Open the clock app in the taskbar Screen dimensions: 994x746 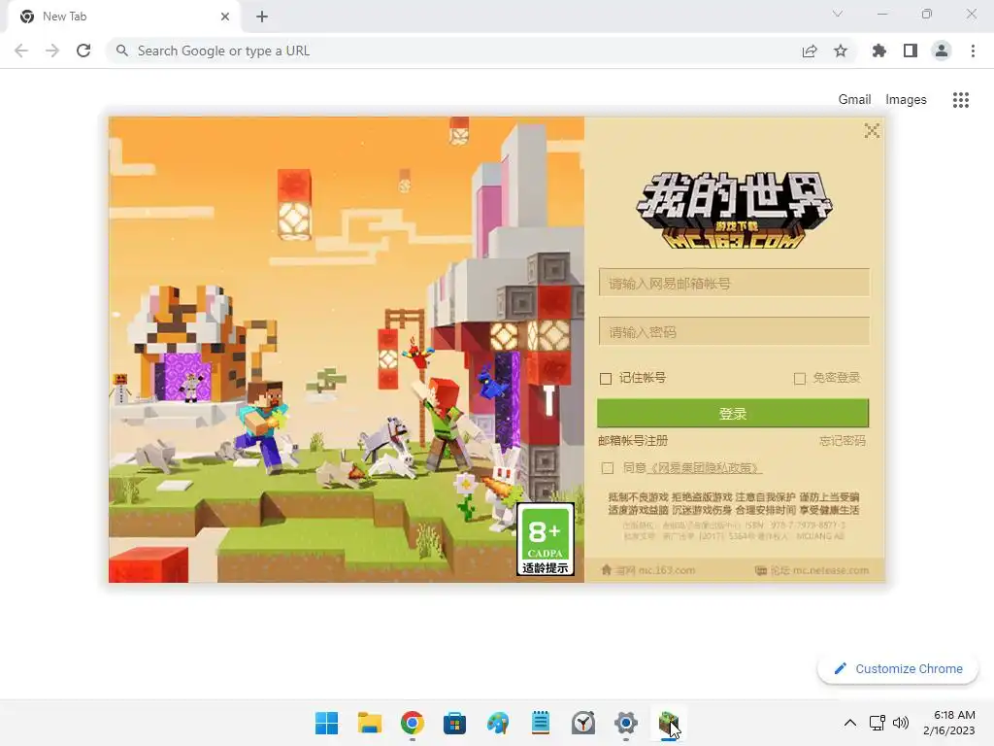point(583,723)
